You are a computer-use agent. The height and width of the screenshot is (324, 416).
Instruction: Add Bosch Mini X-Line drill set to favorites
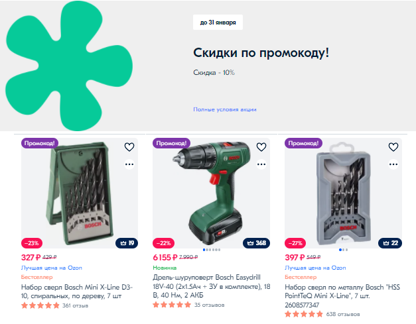tap(129, 147)
